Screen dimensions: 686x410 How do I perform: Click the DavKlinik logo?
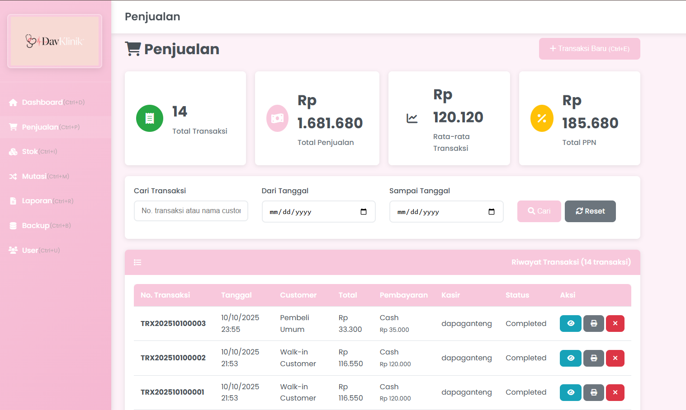tap(55, 42)
